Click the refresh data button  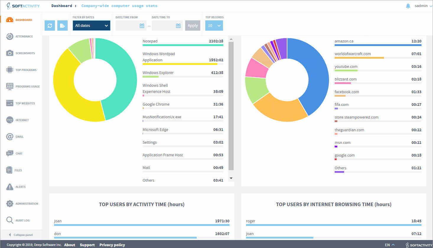(50, 26)
